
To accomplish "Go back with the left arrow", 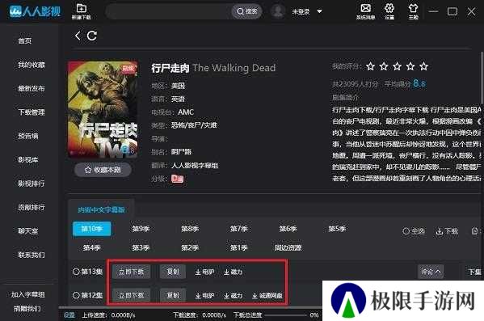I will [x=78, y=36].
